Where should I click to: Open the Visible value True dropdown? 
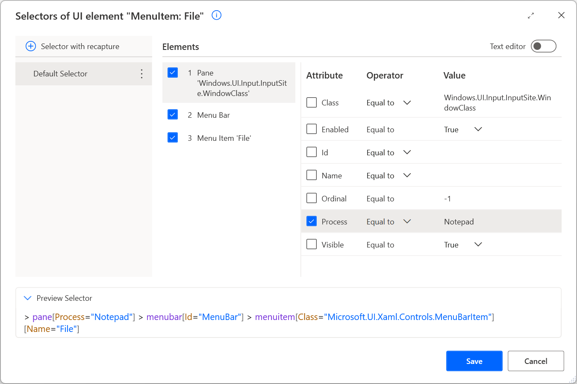(x=478, y=244)
